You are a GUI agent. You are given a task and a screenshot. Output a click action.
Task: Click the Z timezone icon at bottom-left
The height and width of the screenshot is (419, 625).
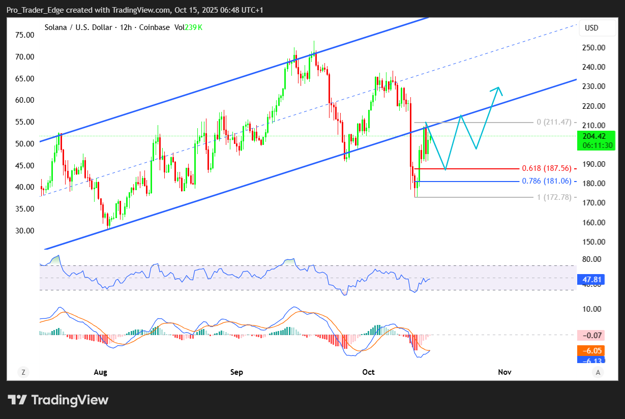pos(23,372)
